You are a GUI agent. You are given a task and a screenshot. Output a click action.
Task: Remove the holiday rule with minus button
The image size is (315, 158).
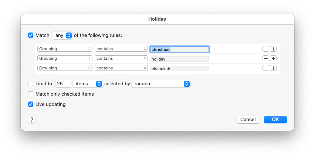(266, 58)
